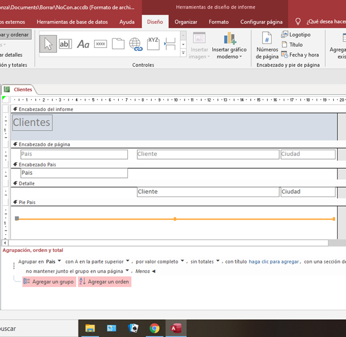Select the Tab control icon
The width and height of the screenshot is (346, 337).
(x=118, y=44)
